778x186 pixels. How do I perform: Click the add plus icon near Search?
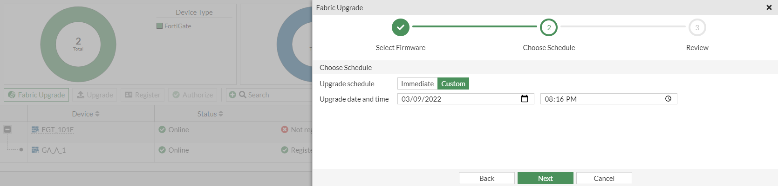[232, 95]
